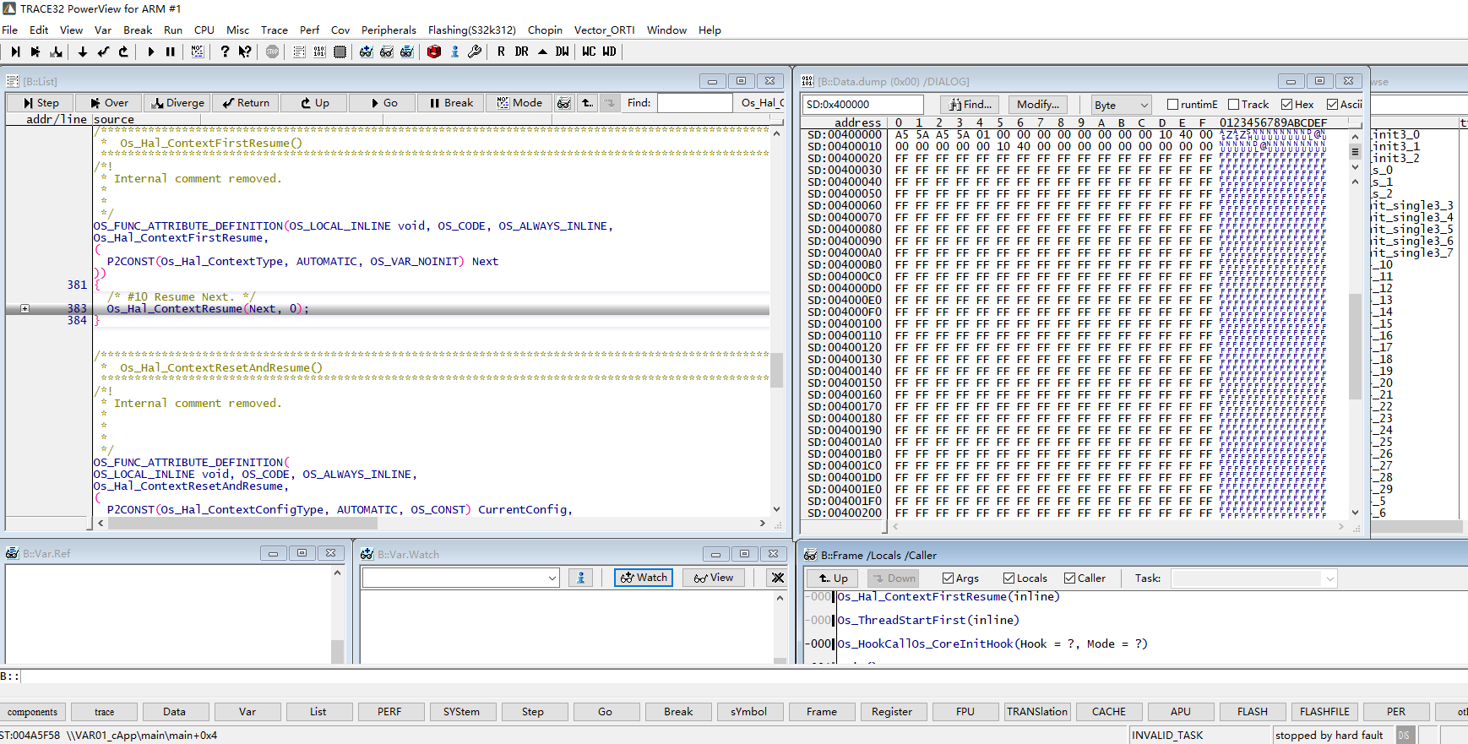Click the blue info icon in Var.Watch window

point(580,578)
